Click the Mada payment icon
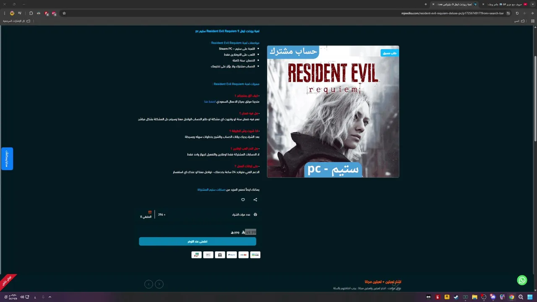 pyautogui.click(x=255, y=255)
